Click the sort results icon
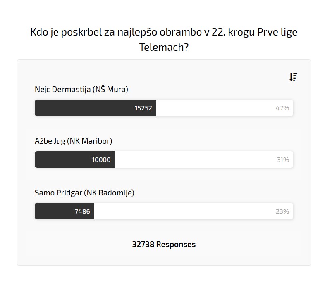 tap(293, 77)
